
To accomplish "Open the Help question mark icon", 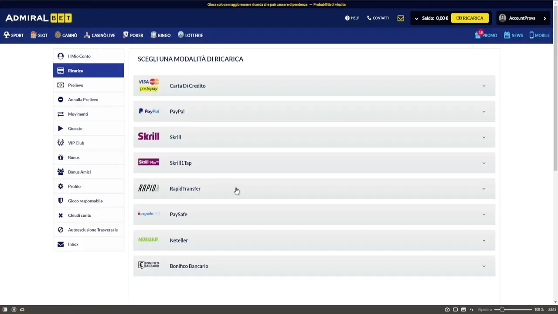I will (347, 18).
